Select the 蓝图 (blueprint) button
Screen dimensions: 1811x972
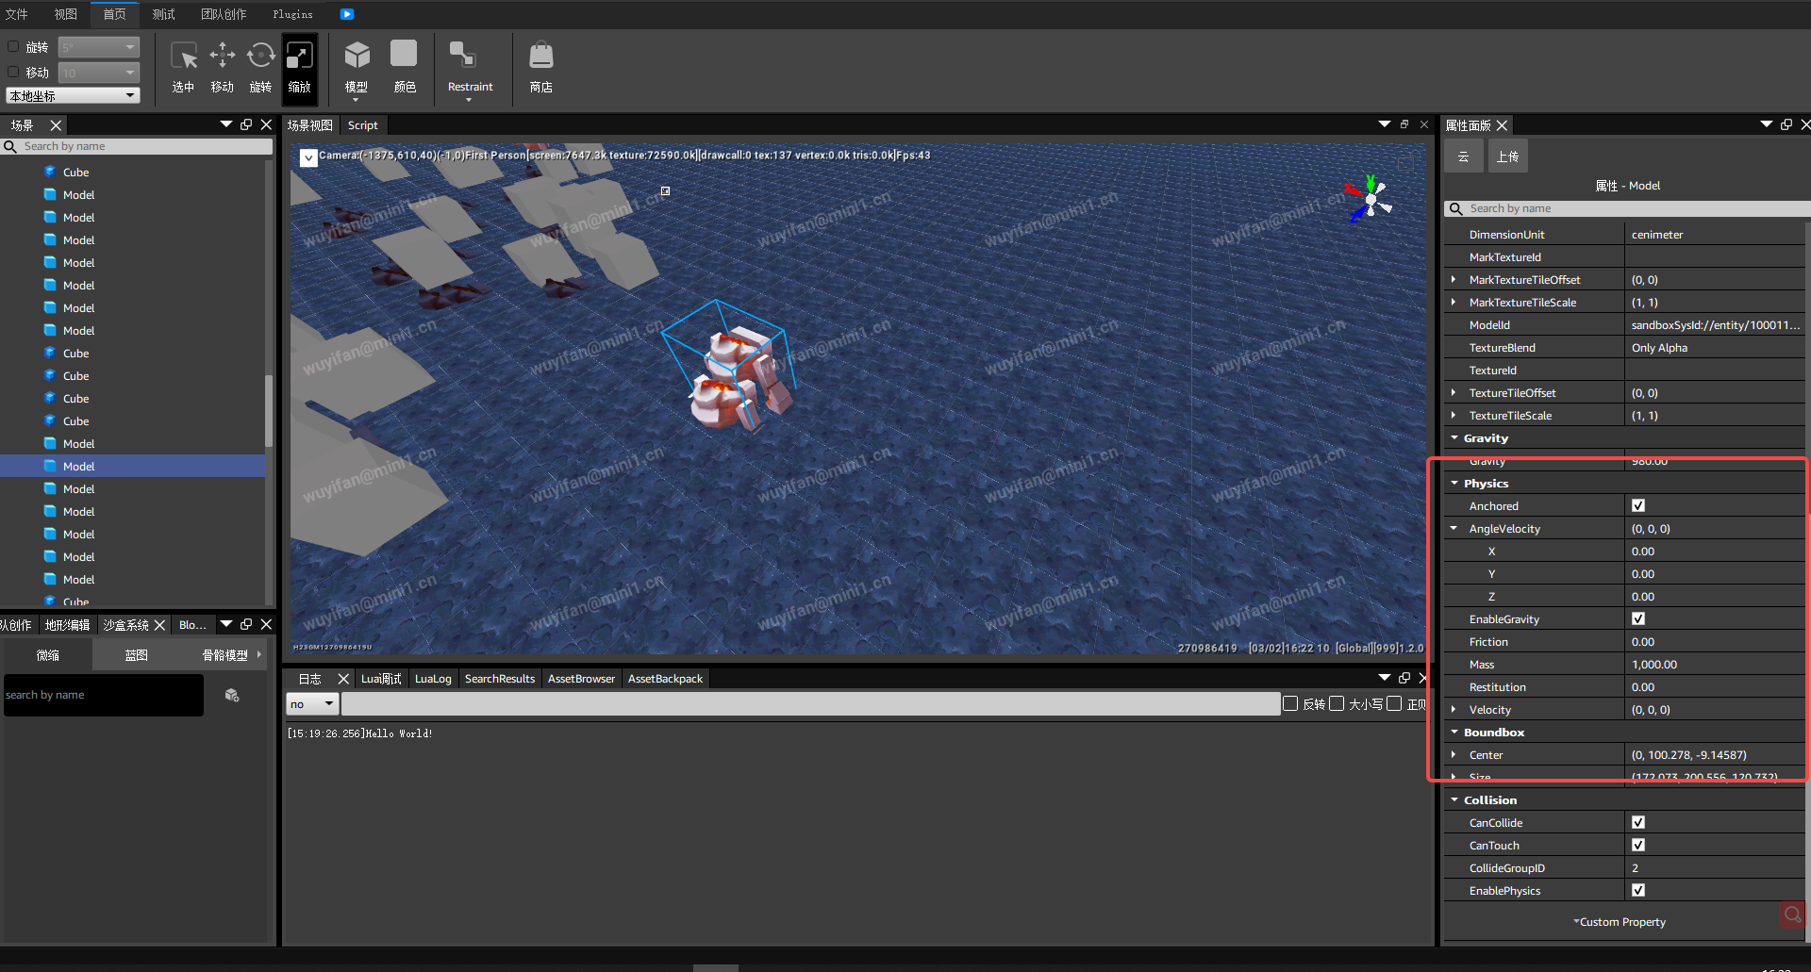click(136, 654)
